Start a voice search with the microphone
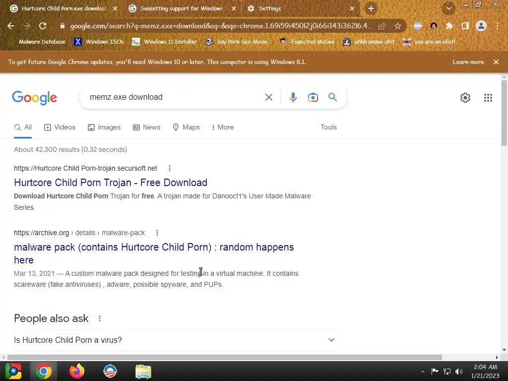This screenshot has height=381, width=508. point(293,97)
